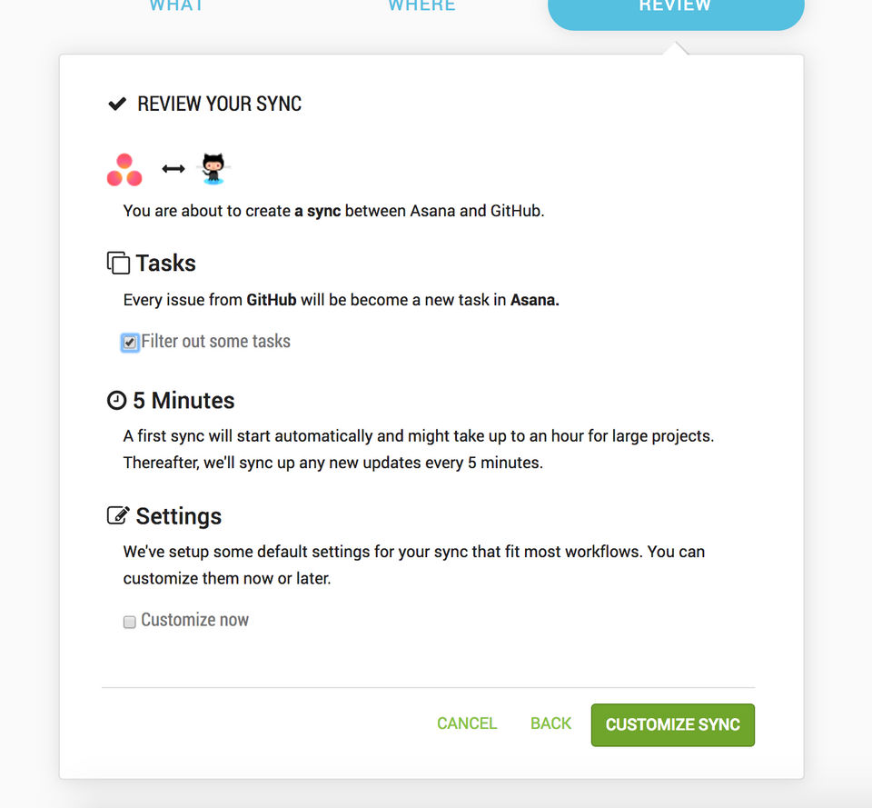Enable the Customize now checkbox

(x=130, y=622)
